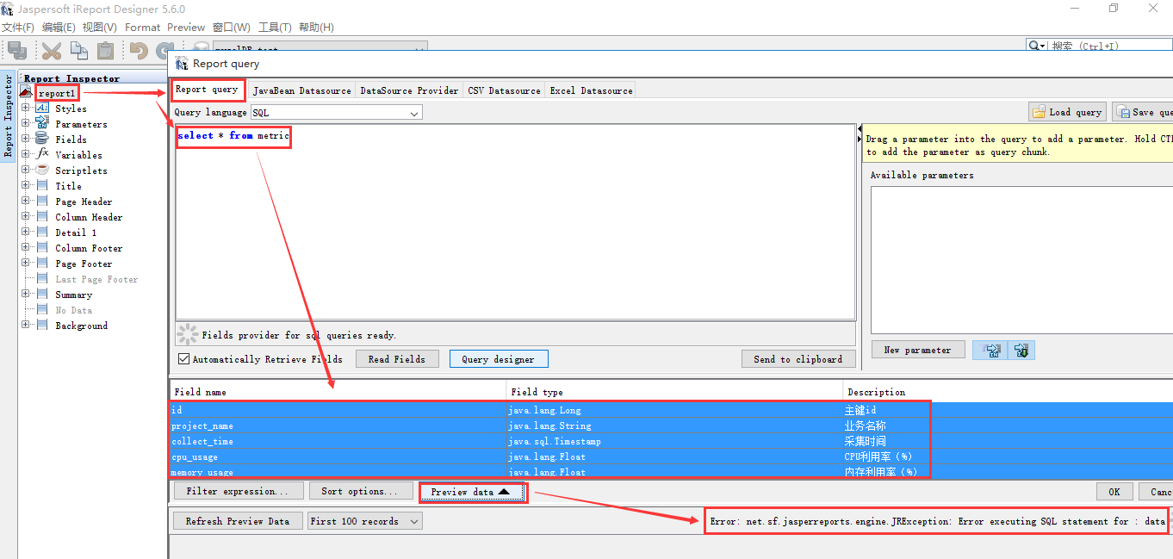This screenshot has height=559, width=1173.
Task: Click the Send to clipboard button
Action: tap(798, 359)
